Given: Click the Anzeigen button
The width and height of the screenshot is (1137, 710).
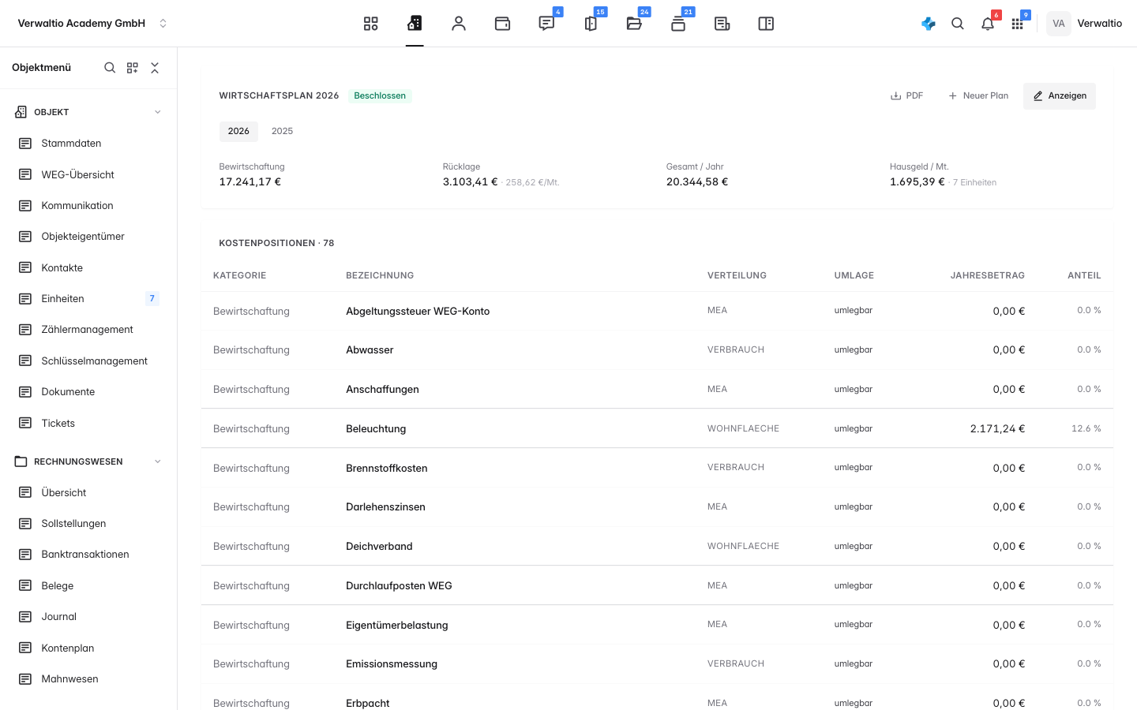Looking at the screenshot, I should point(1060,96).
